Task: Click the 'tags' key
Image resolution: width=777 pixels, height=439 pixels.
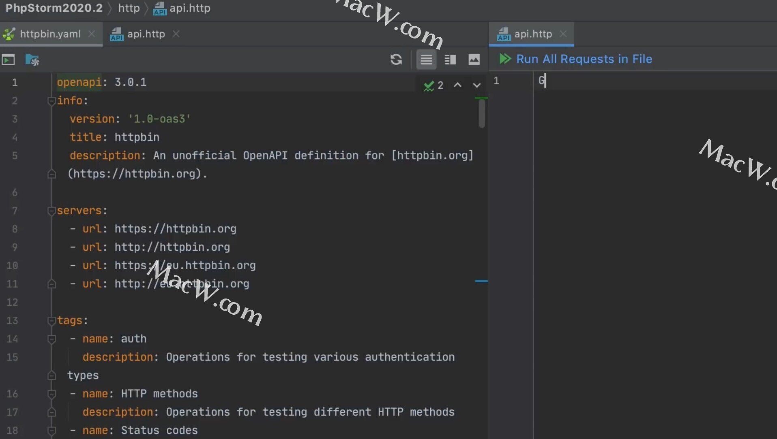Action: tap(70, 321)
